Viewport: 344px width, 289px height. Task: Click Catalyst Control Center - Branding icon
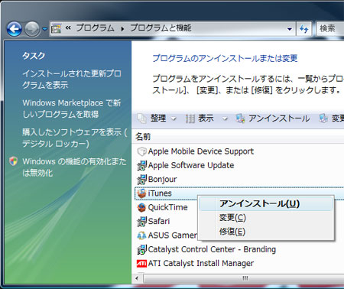141,249
